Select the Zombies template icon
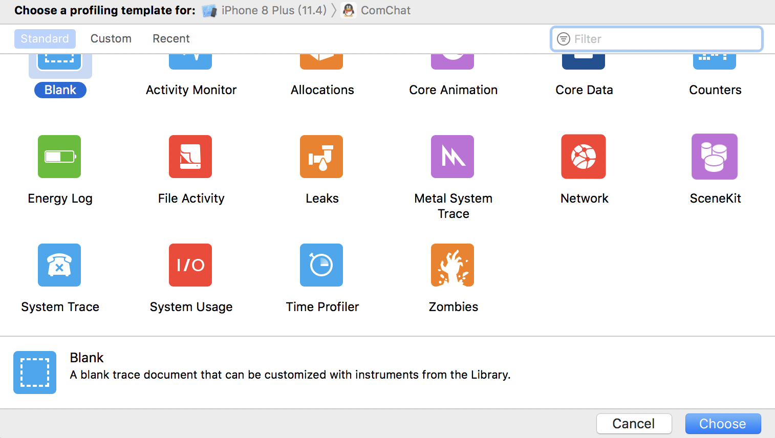 pos(453,265)
